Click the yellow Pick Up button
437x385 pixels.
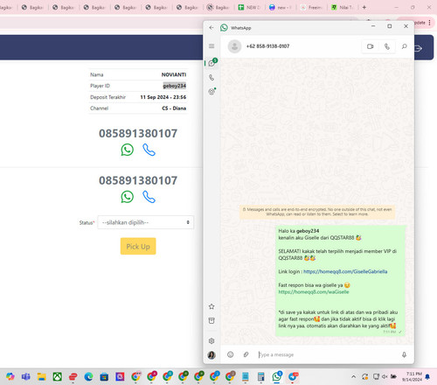[x=138, y=247]
